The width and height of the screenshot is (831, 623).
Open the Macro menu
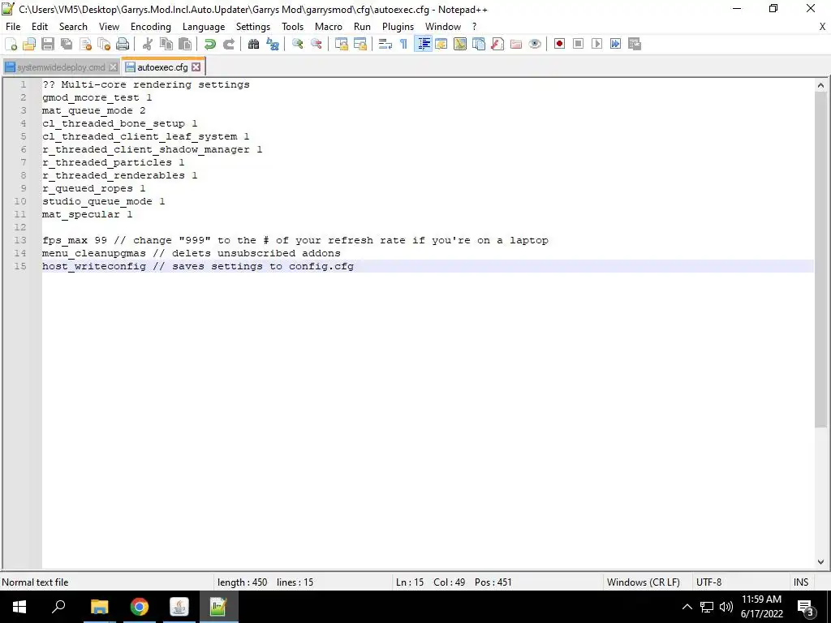coord(329,27)
